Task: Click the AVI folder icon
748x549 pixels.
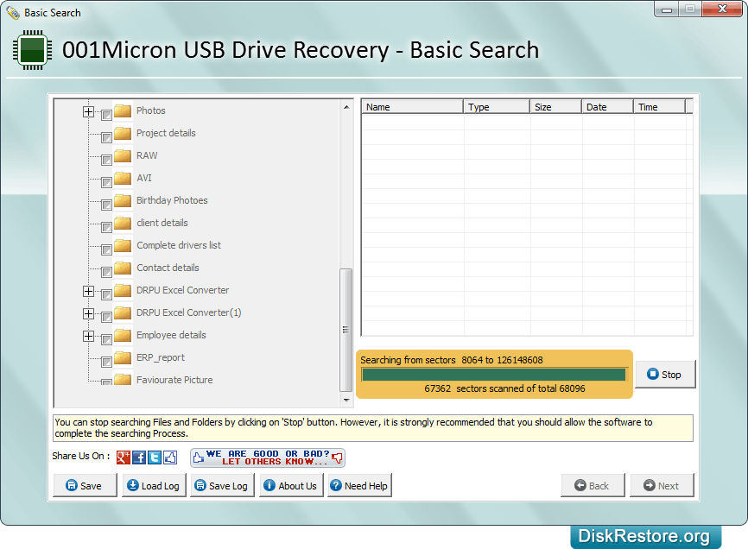Action: point(123,178)
